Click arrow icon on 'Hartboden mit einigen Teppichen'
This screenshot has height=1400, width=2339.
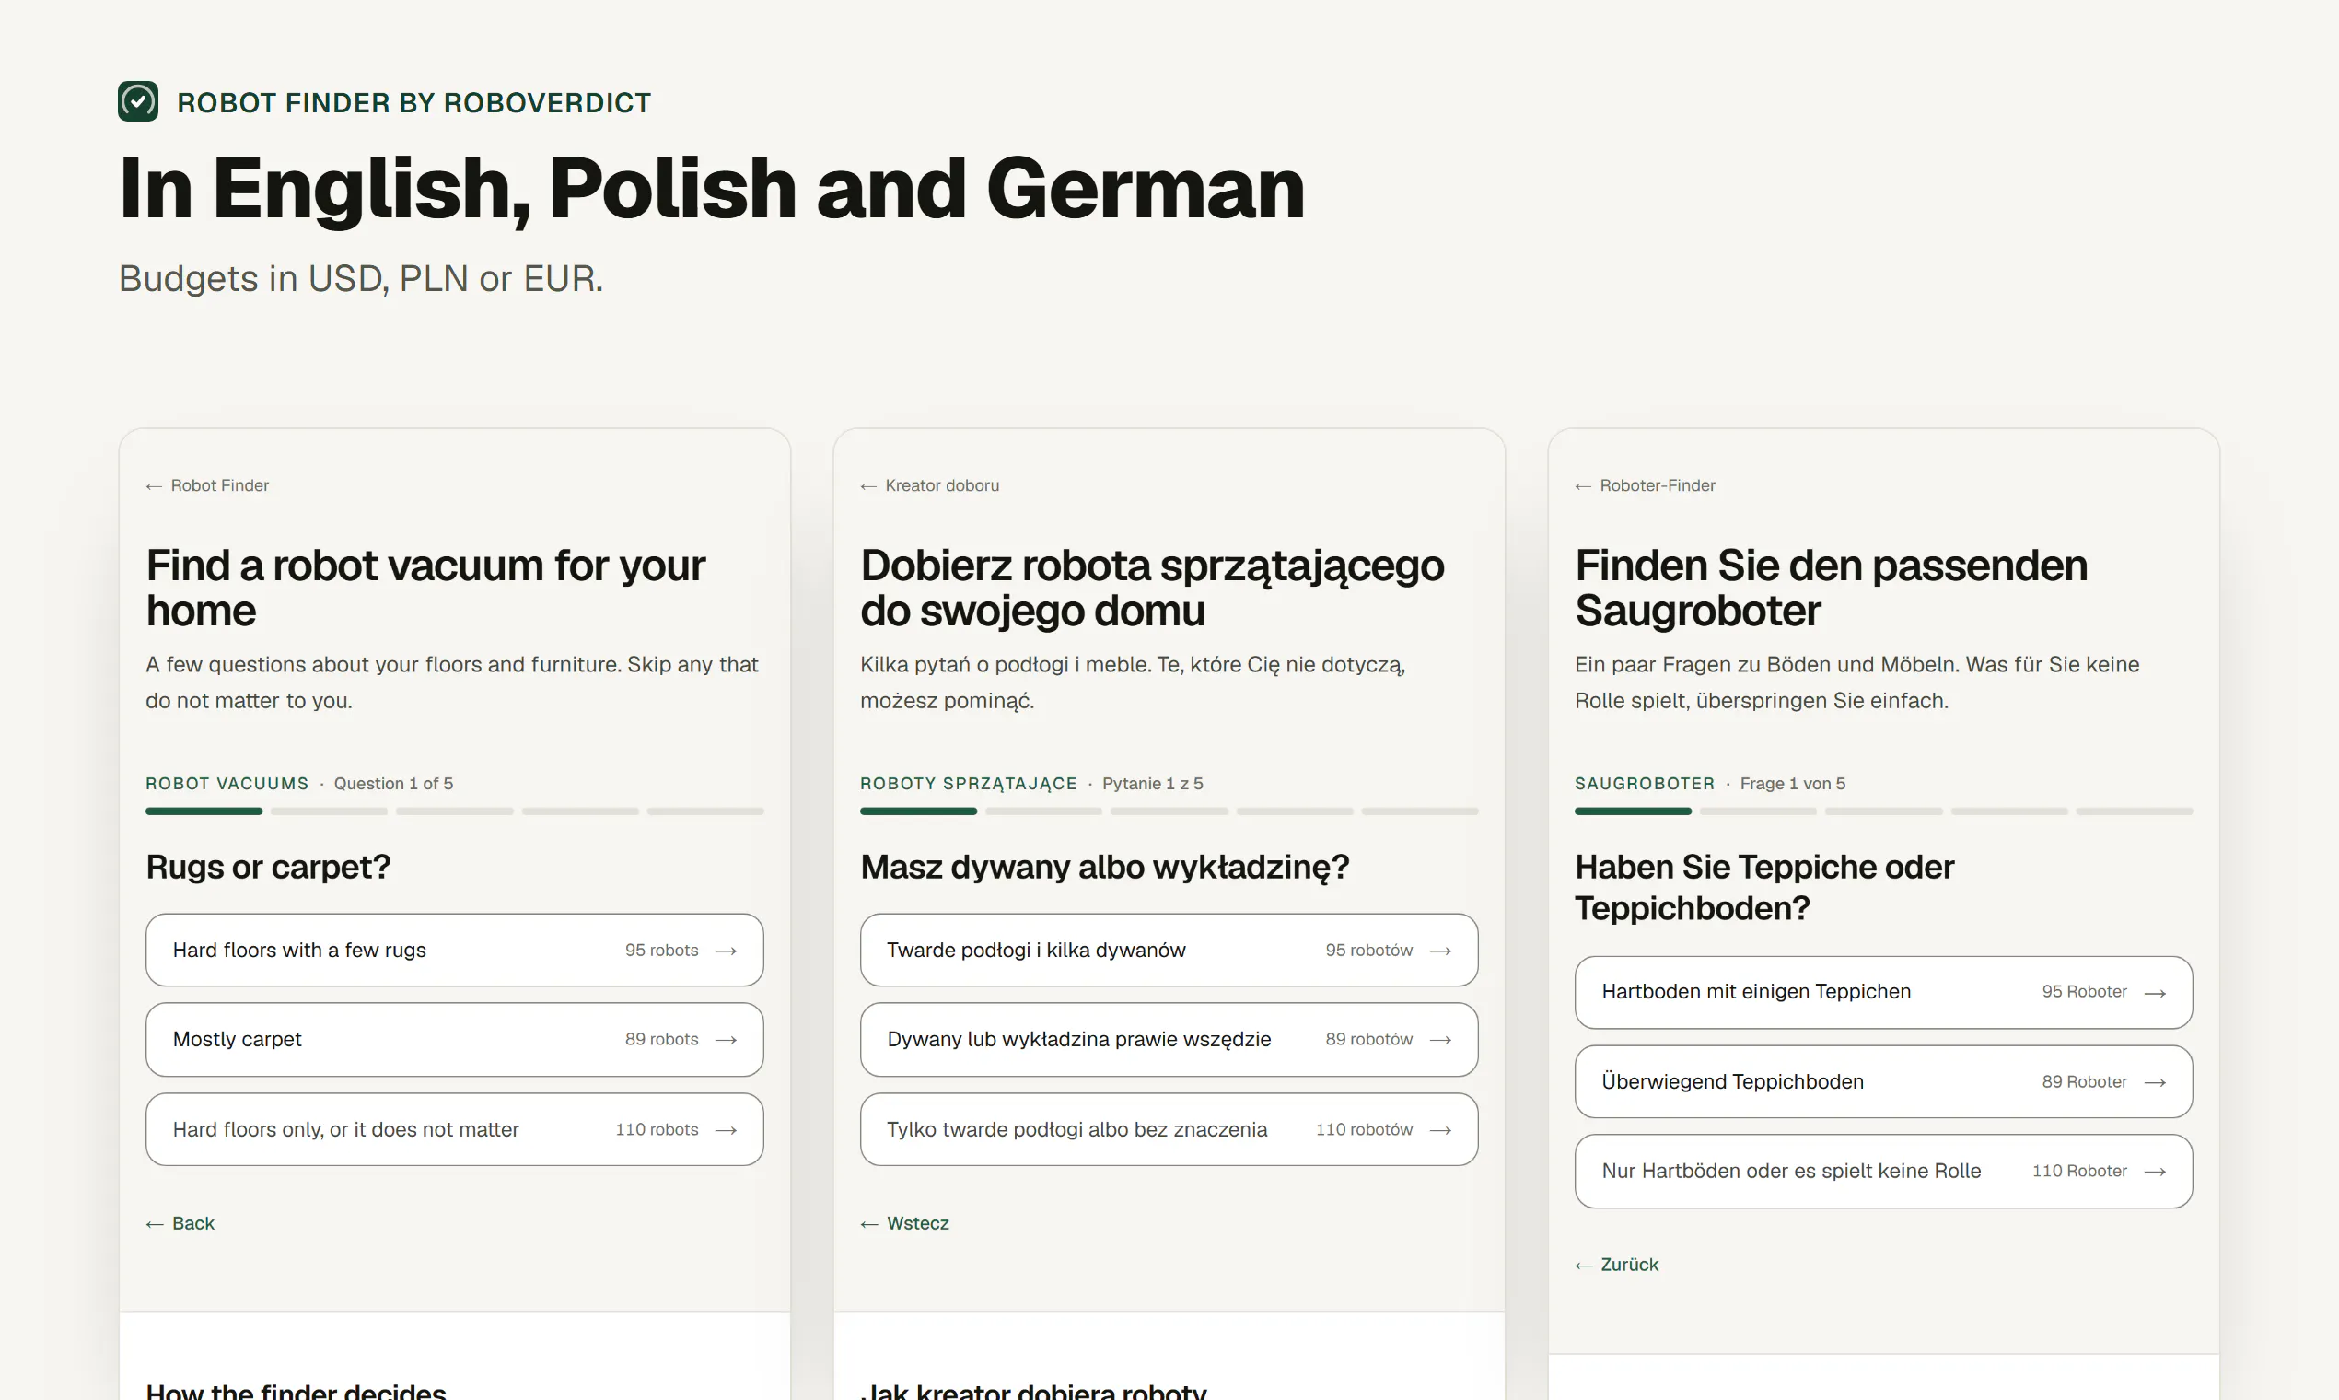[2155, 993]
